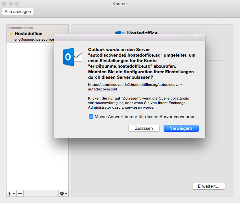This screenshot has width=240, height=203.
Task: Click Alle anzeigen in the toolbar
Action: (x=18, y=11)
